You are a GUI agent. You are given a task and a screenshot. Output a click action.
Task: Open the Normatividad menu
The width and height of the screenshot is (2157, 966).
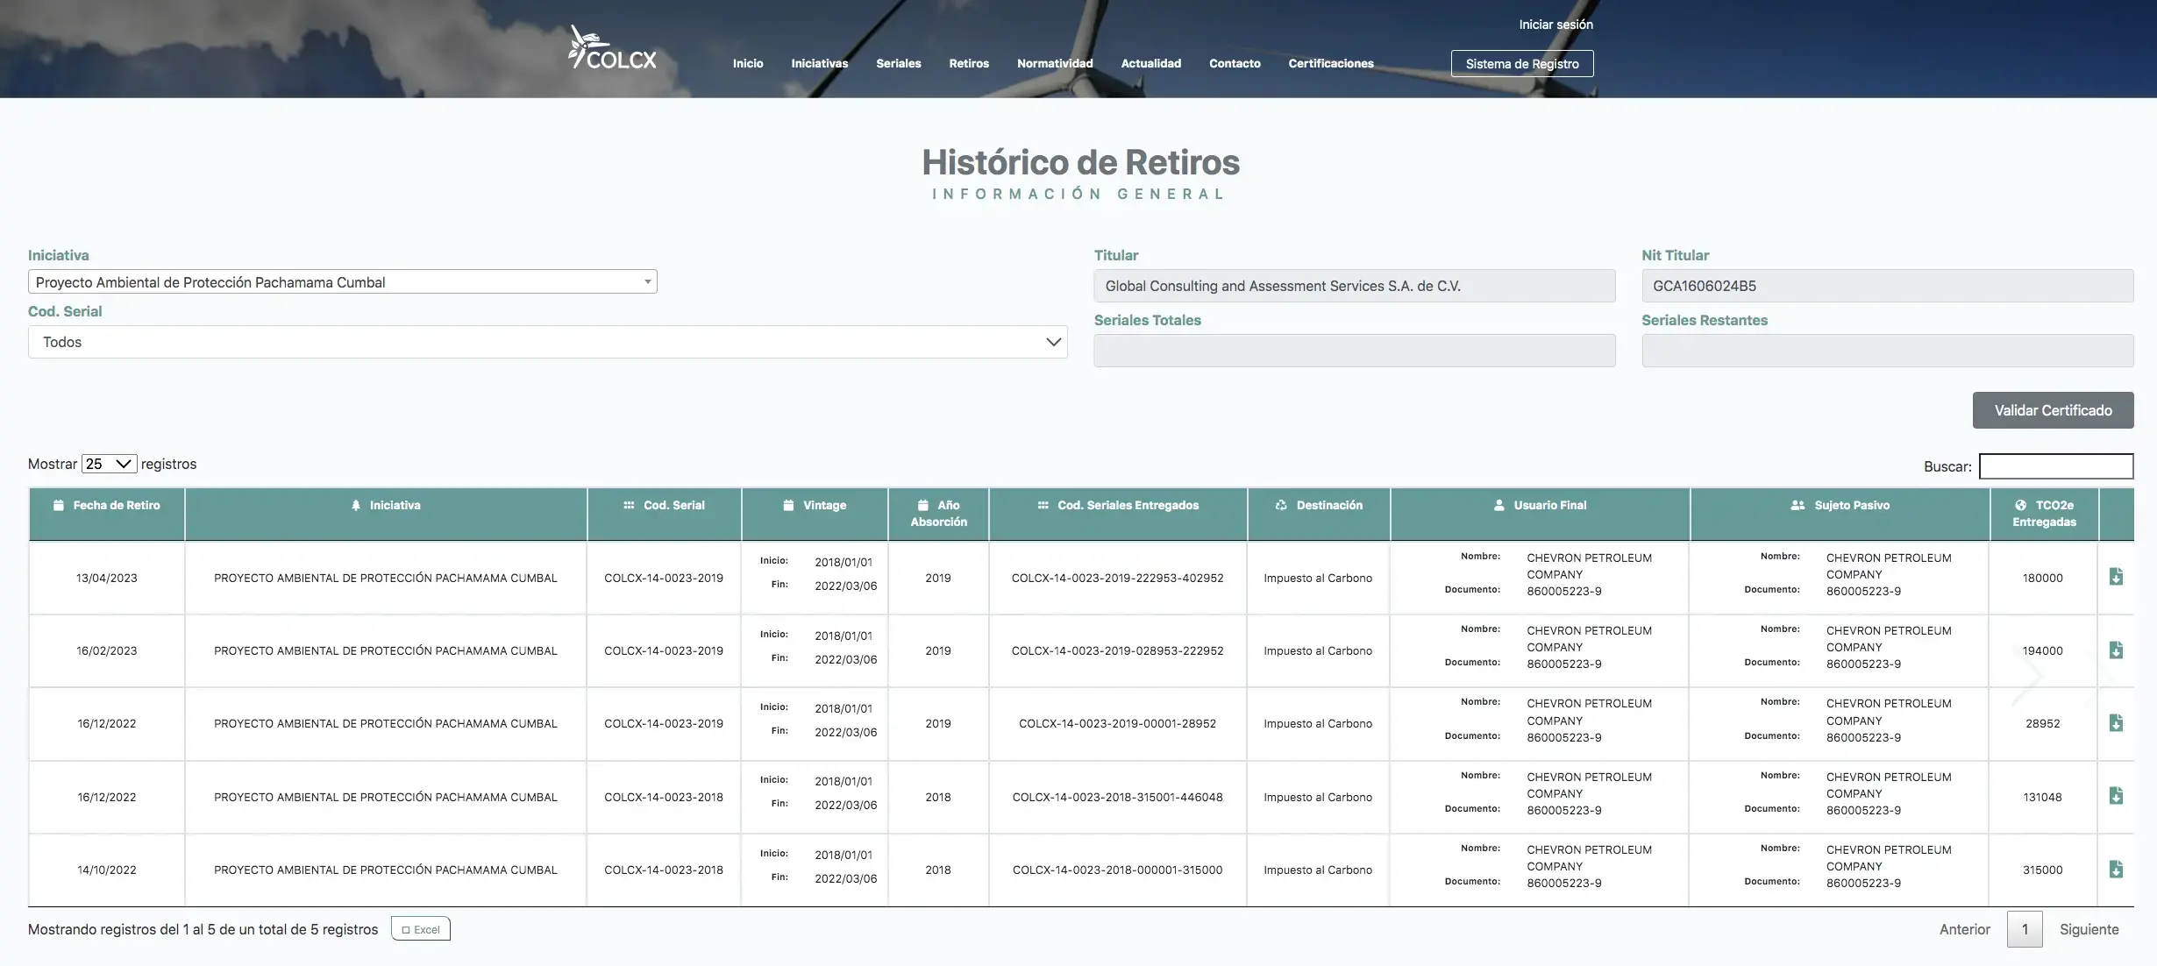pos(1055,63)
